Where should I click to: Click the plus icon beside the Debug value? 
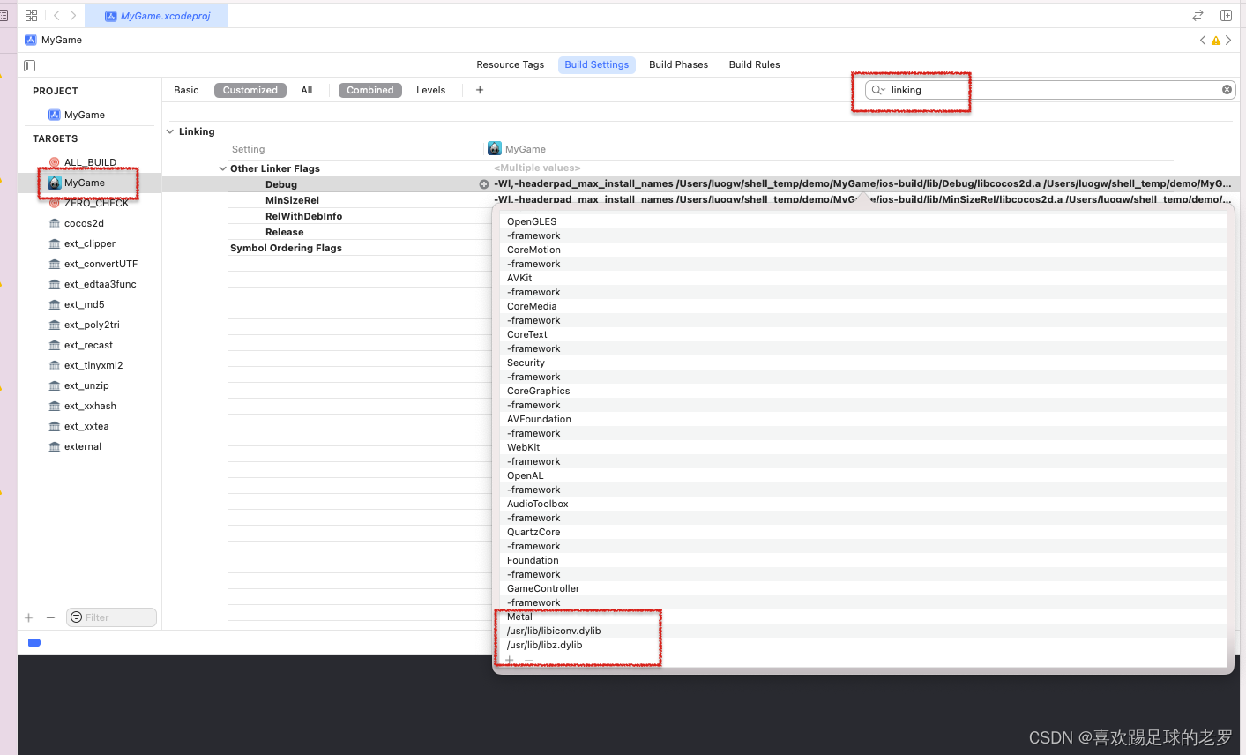pyautogui.click(x=483, y=184)
